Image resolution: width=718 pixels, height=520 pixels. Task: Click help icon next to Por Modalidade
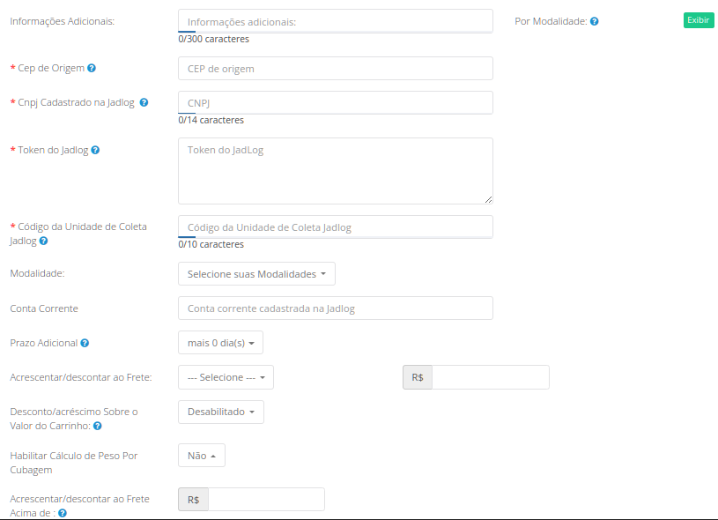pos(595,21)
